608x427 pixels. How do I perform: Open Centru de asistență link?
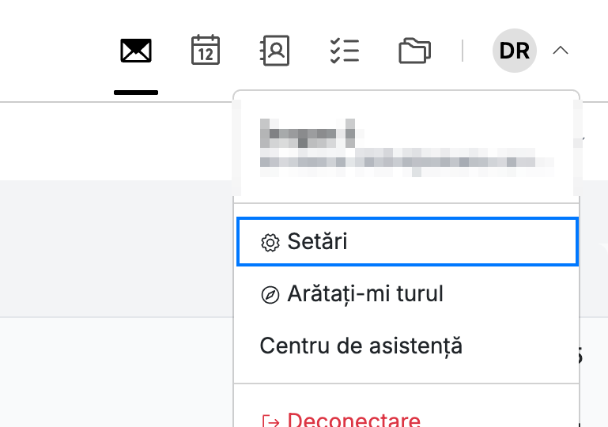pyautogui.click(x=361, y=346)
